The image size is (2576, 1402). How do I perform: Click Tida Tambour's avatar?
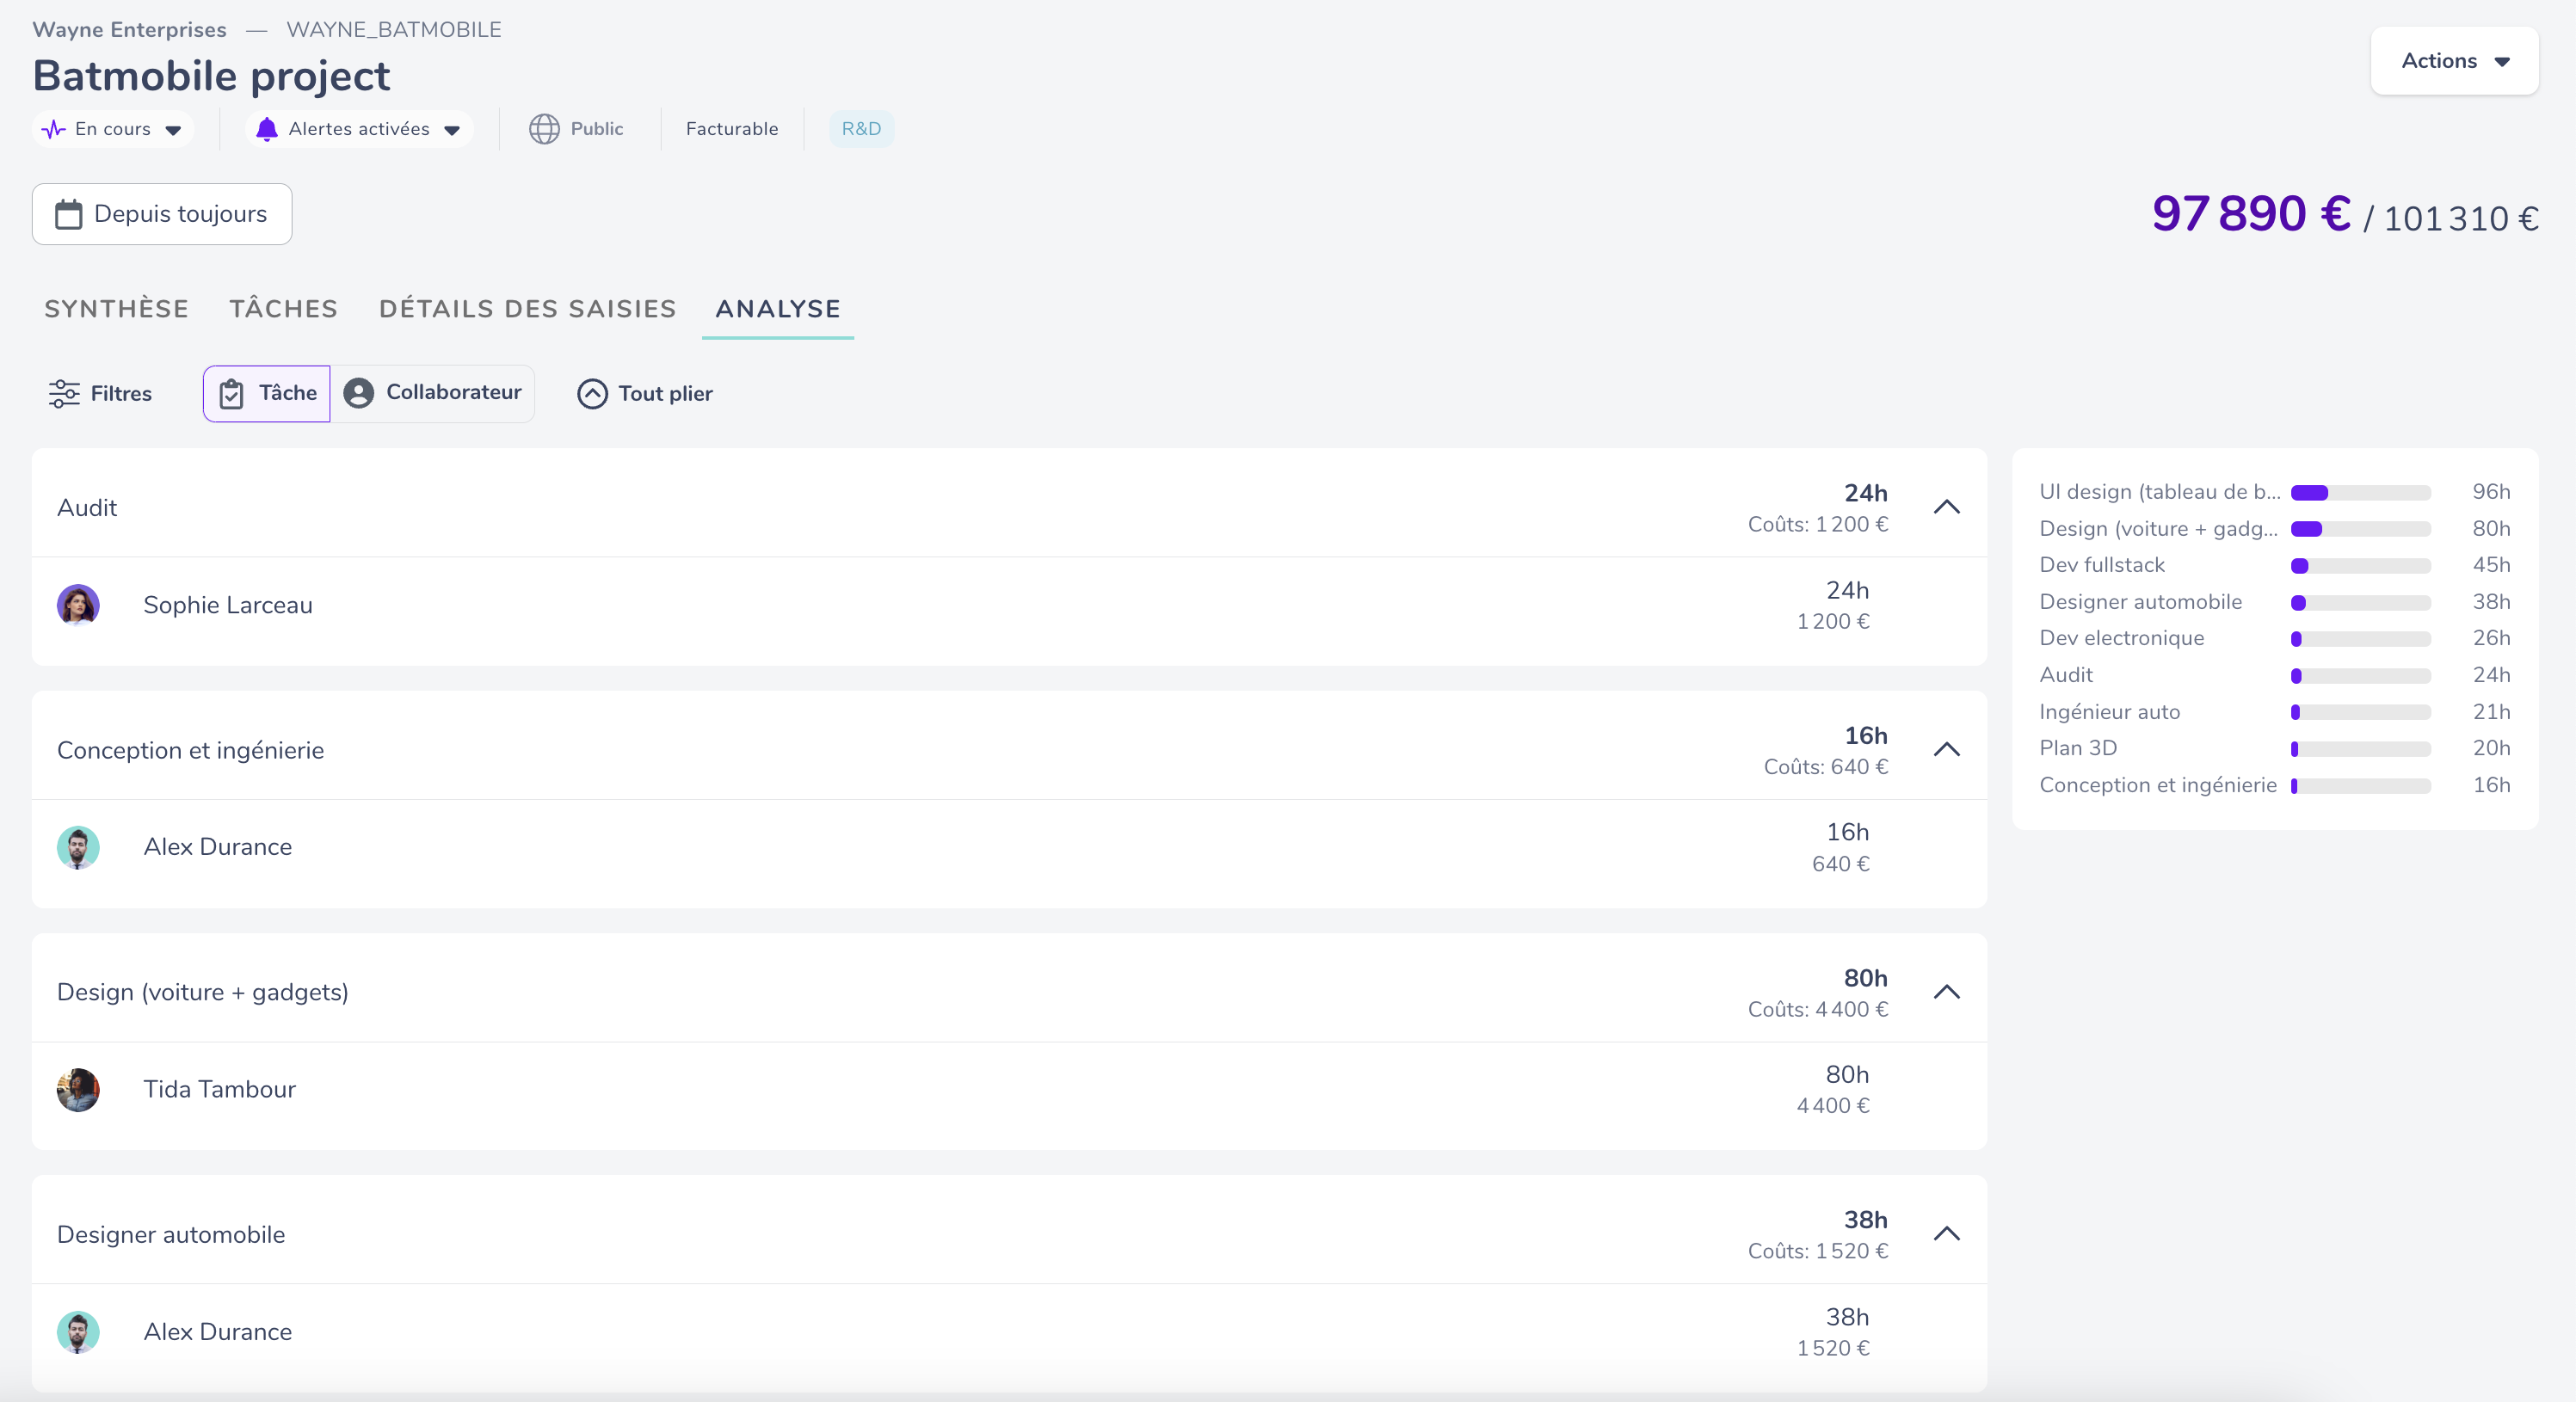(78, 1090)
